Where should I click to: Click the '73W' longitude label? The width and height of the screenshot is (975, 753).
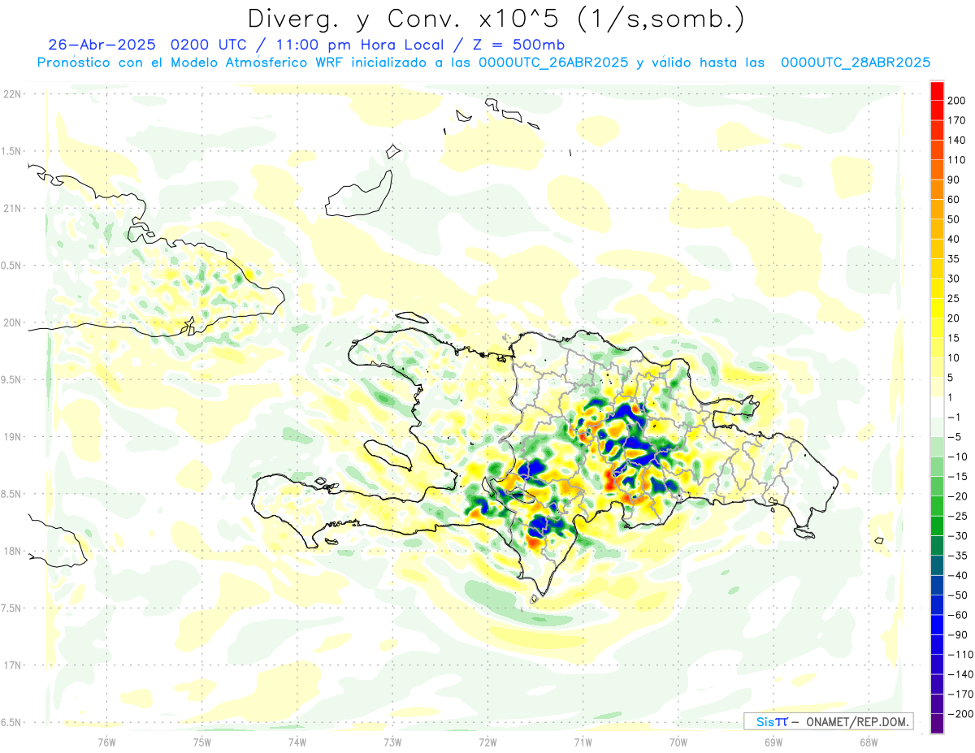coord(392,742)
